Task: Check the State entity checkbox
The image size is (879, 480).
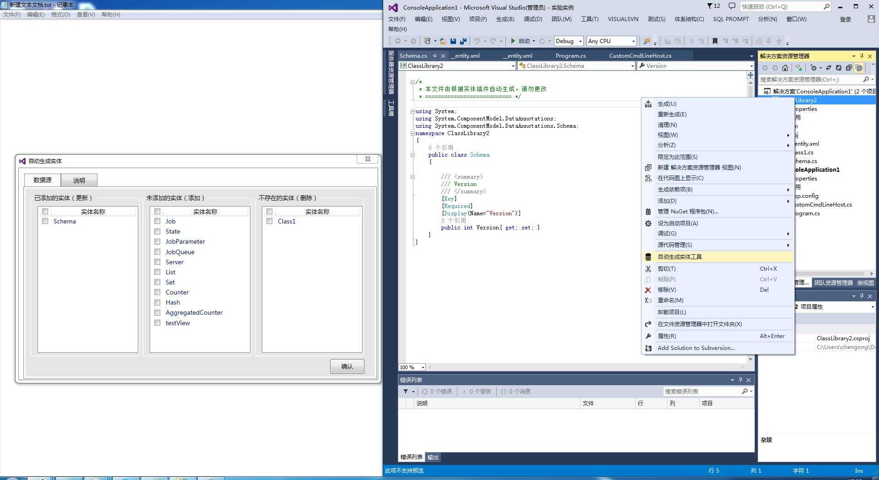Action: click(x=157, y=231)
